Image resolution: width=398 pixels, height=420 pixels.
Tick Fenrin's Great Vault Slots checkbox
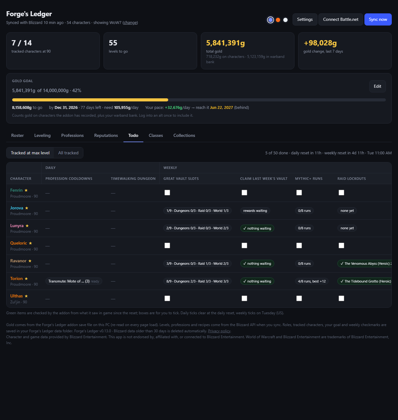tap(167, 193)
